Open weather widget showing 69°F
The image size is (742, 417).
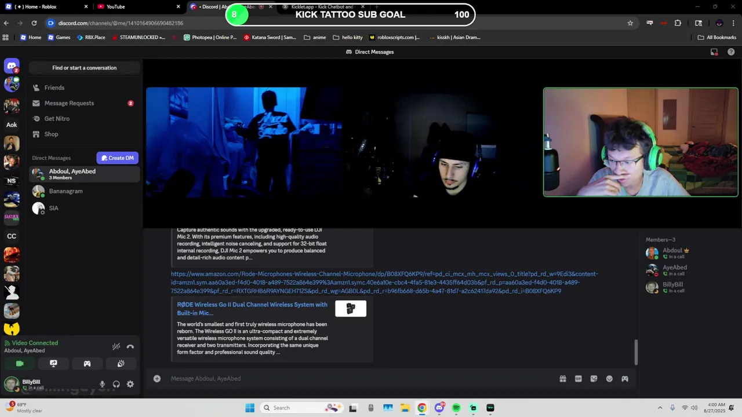[23, 408]
